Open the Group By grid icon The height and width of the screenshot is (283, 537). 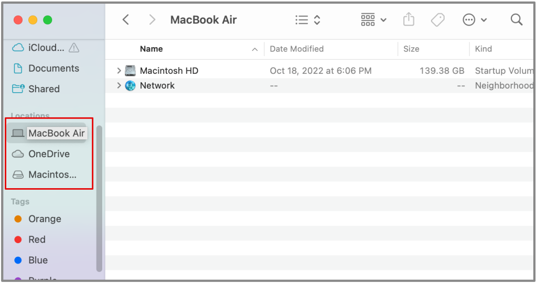click(x=368, y=20)
